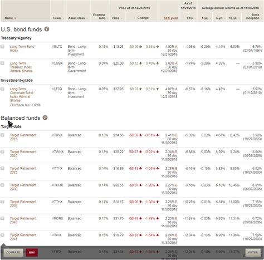This screenshot has width=264, height=260.
Task: Tick the Target Retirement 2040 checkbox
Action: (2, 218)
